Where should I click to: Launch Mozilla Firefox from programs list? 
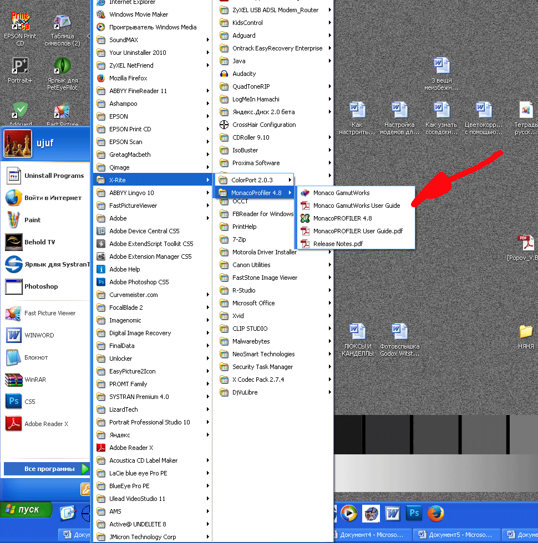tap(153, 78)
